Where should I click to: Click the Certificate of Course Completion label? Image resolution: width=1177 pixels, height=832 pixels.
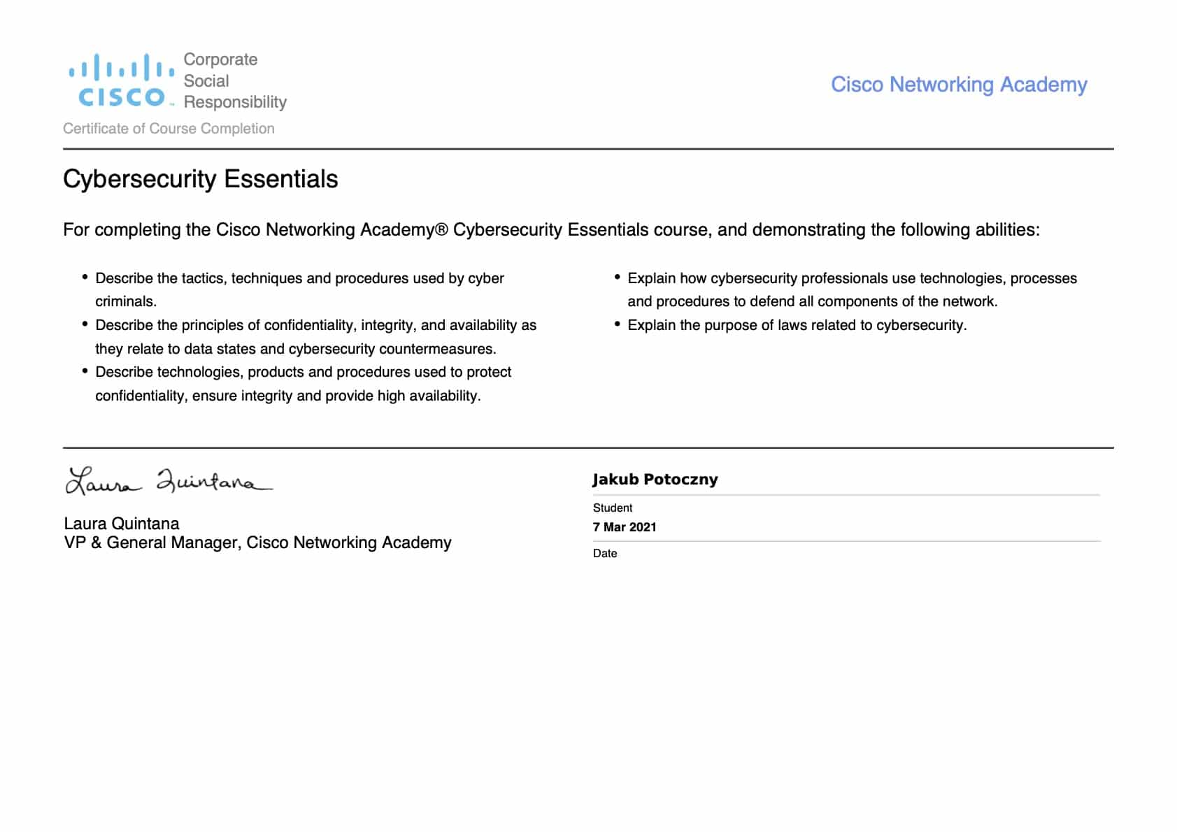169,129
